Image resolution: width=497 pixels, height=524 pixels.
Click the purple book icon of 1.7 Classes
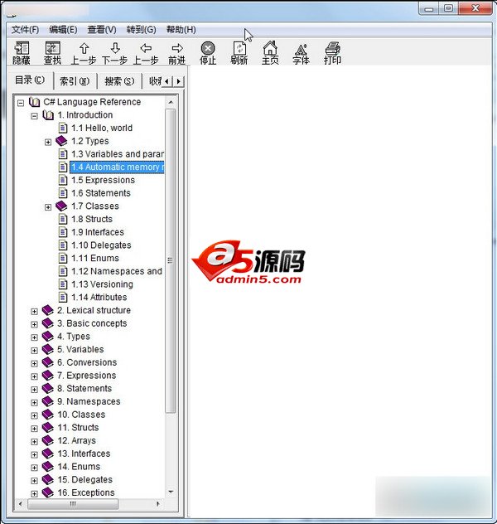(61, 206)
